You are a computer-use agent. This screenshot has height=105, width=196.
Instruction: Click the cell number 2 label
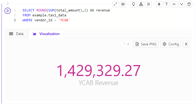coord(8,4)
